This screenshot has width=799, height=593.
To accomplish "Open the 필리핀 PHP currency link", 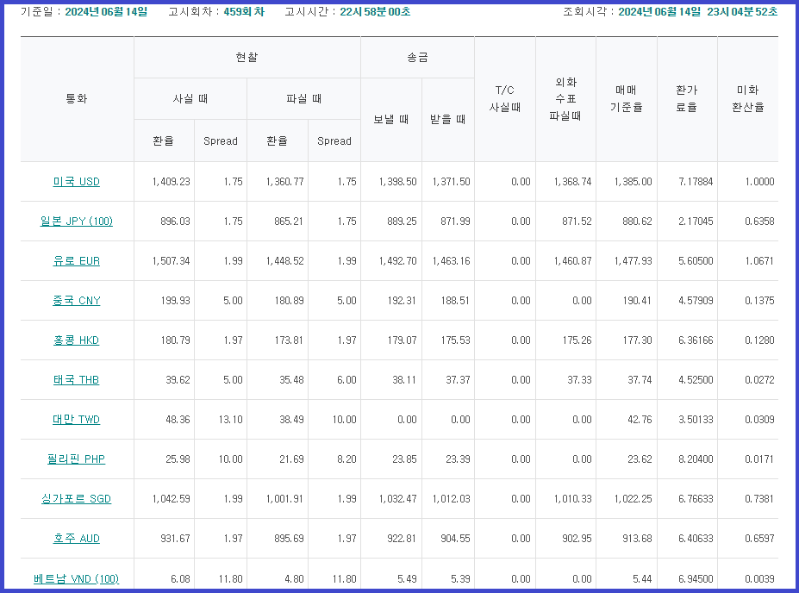I will point(77,459).
